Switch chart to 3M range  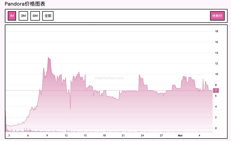[x=23, y=16]
